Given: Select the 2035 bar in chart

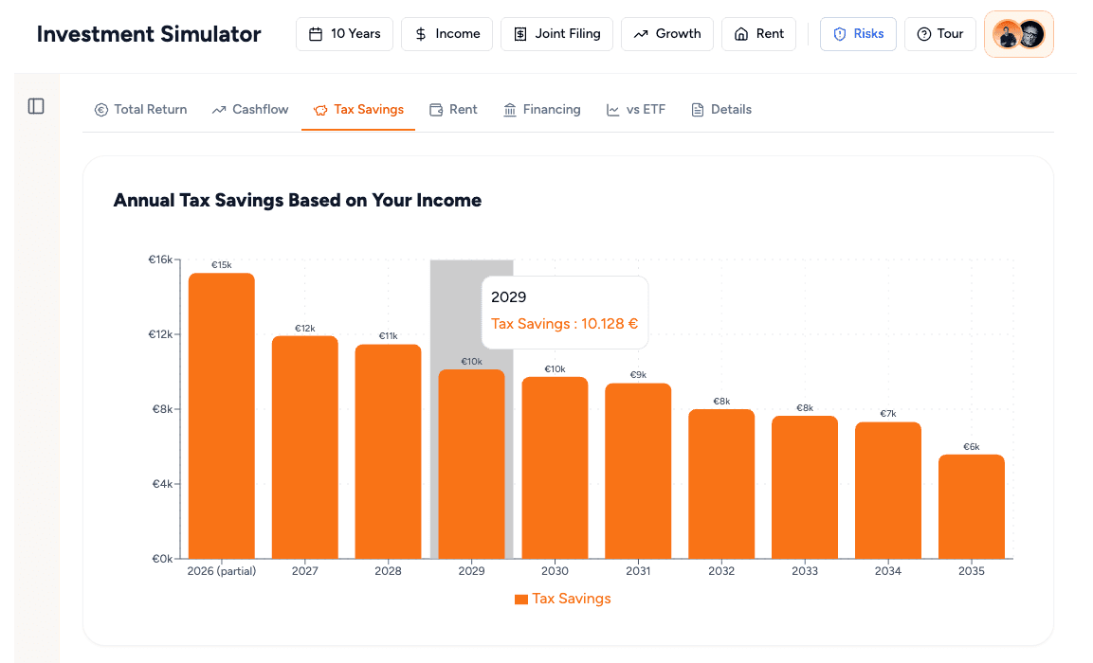Looking at the screenshot, I should pyautogui.click(x=971, y=507).
